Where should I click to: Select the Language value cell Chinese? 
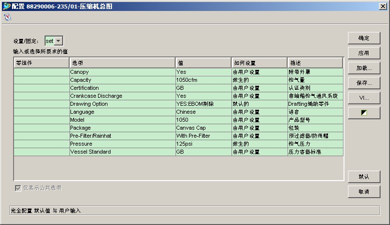(203, 112)
